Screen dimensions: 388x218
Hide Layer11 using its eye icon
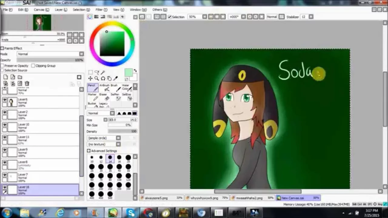pos(5,137)
